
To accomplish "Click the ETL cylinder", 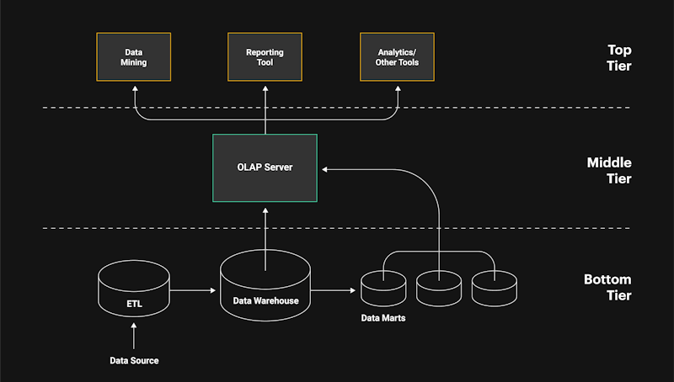I will pyautogui.click(x=134, y=289).
